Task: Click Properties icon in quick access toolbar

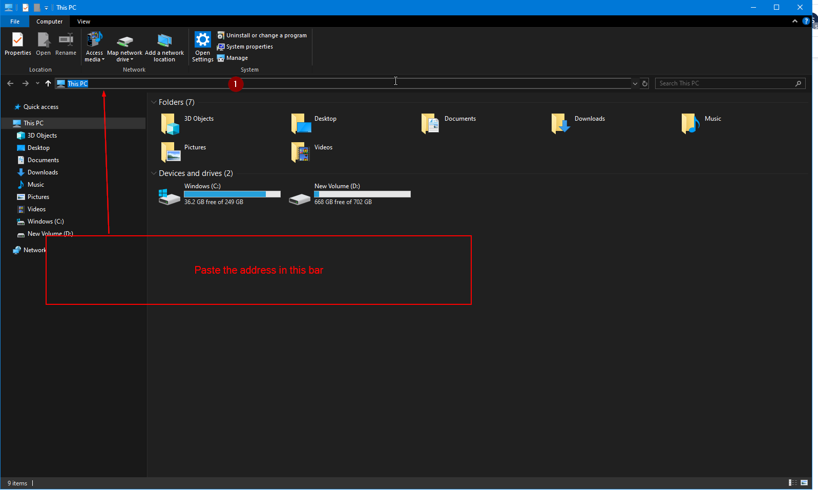Action: click(x=26, y=7)
